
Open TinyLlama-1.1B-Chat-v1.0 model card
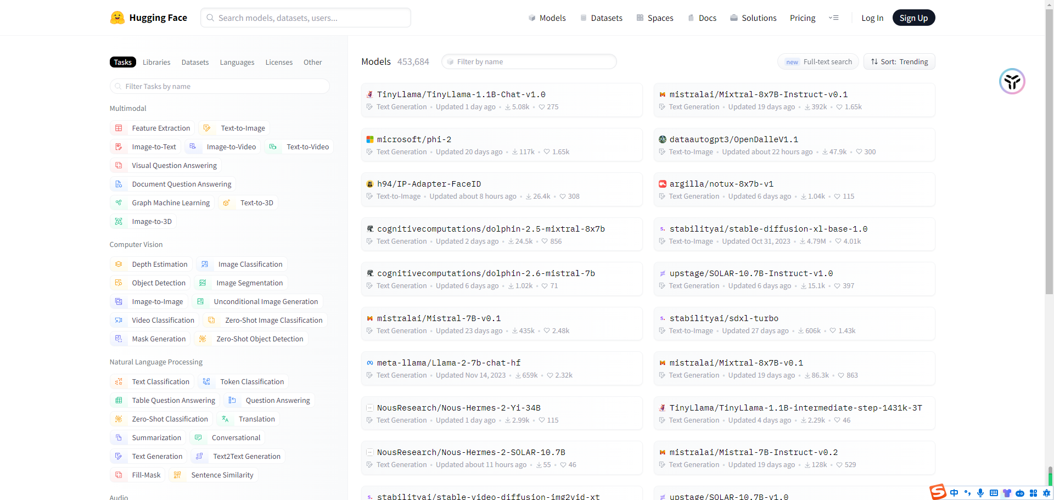(502, 100)
